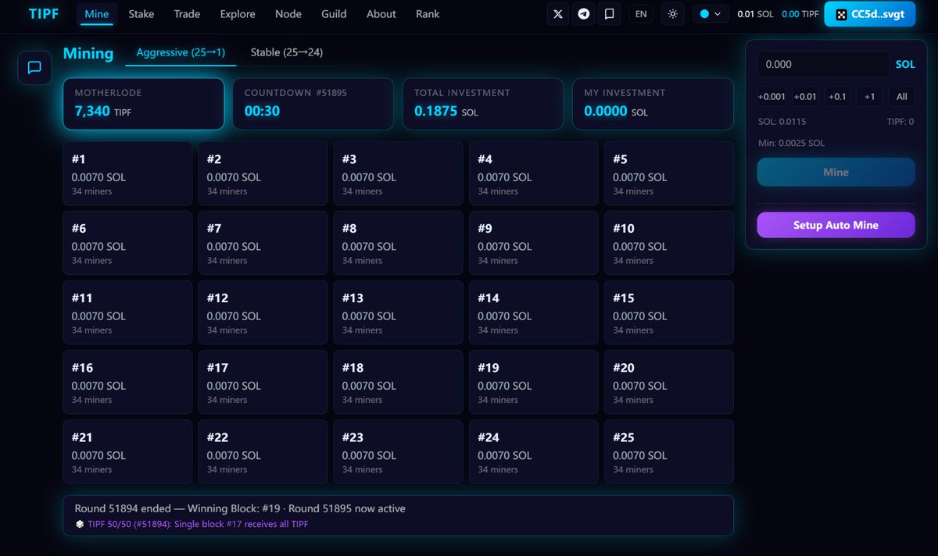This screenshot has width=938, height=556.
Task: Click Setup Auto Mine button
Action: [x=836, y=225]
